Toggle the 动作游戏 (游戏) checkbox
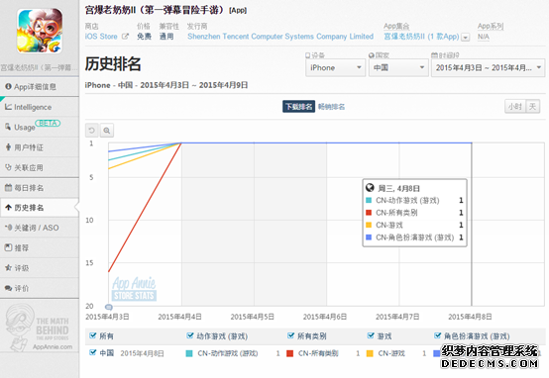The width and height of the screenshot is (549, 378). [x=190, y=335]
